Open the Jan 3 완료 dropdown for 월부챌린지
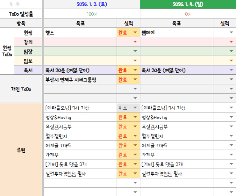 coord(135,136)
